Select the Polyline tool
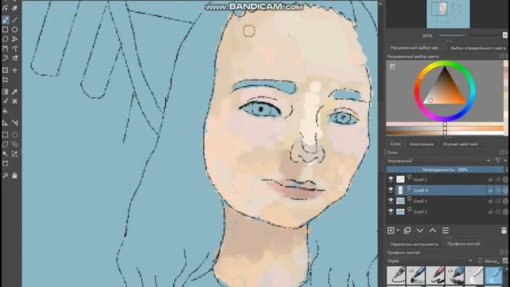The height and width of the screenshot is (287, 510). tap(14, 39)
